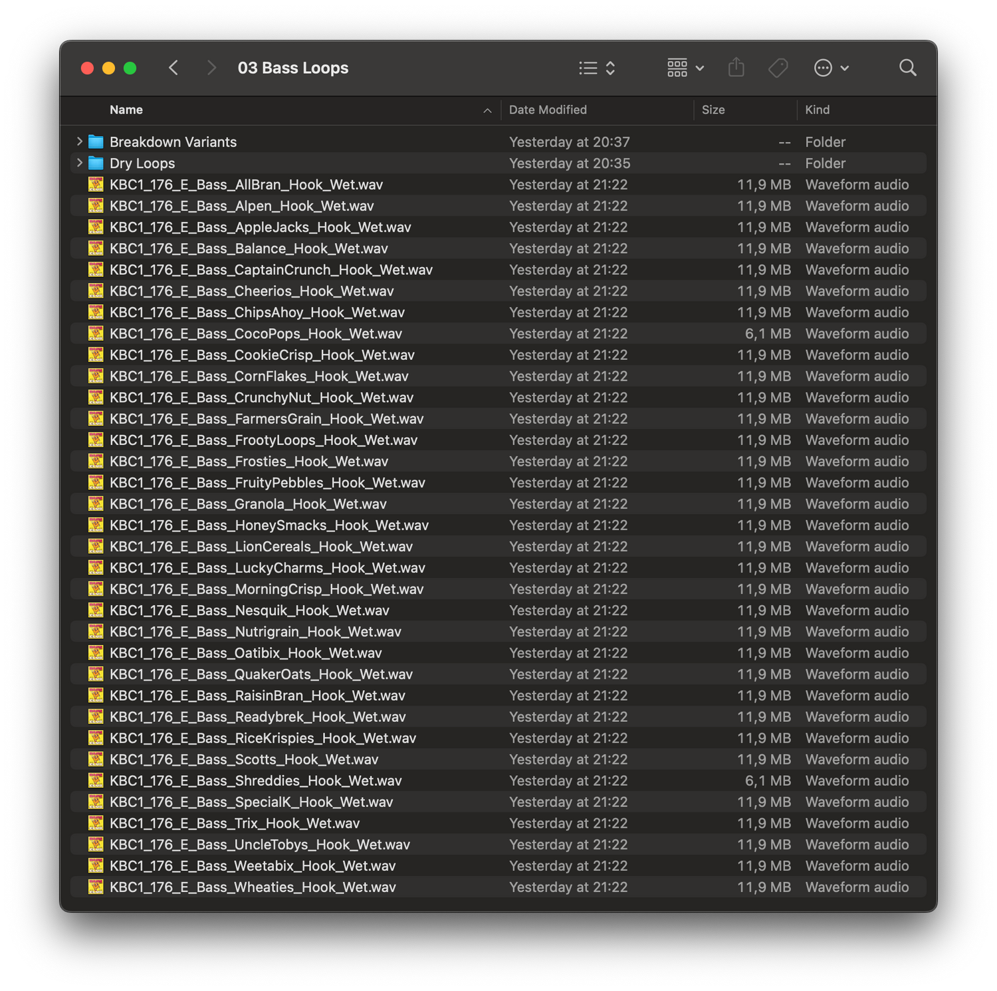This screenshot has width=997, height=991.
Task: Sort files by the Name column
Action: pyautogui.click(x=126, y=110)
